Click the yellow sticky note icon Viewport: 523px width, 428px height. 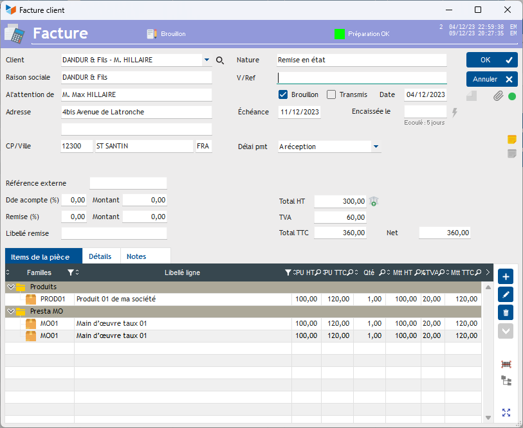[512, 139]
